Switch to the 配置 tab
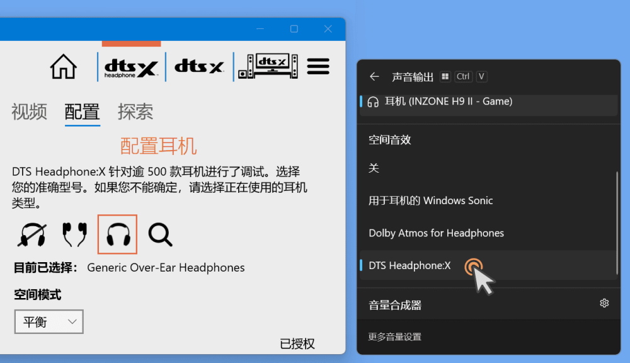This screenshot has width=630, height=363. coord(83,112)
